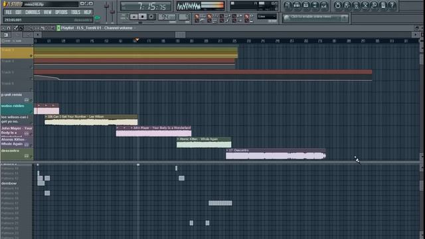This screenshot has width=425, height=239.
Task: Select the lee wilson track label
Action: point(15,119)
